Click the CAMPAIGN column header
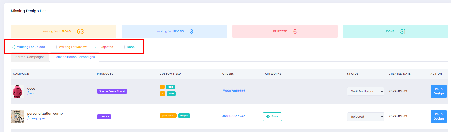Viewport: 451px width, 132px height. (21, 74)
